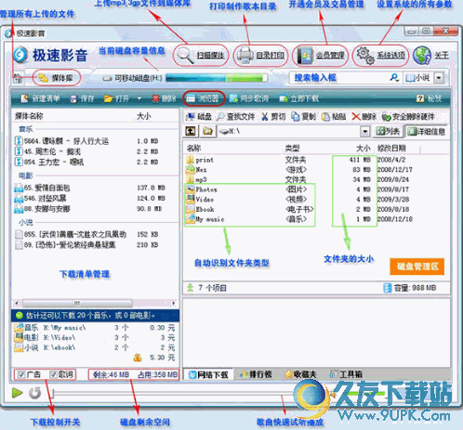
Task: Switch to the 工具箱 tab
Action: 346,374
